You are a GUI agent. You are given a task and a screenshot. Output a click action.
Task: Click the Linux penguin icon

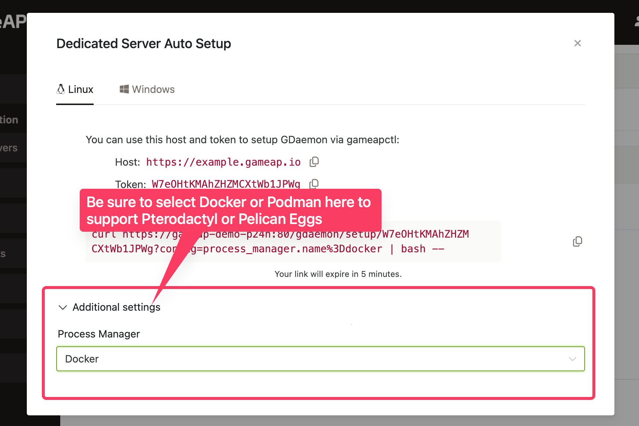(61, 89)
